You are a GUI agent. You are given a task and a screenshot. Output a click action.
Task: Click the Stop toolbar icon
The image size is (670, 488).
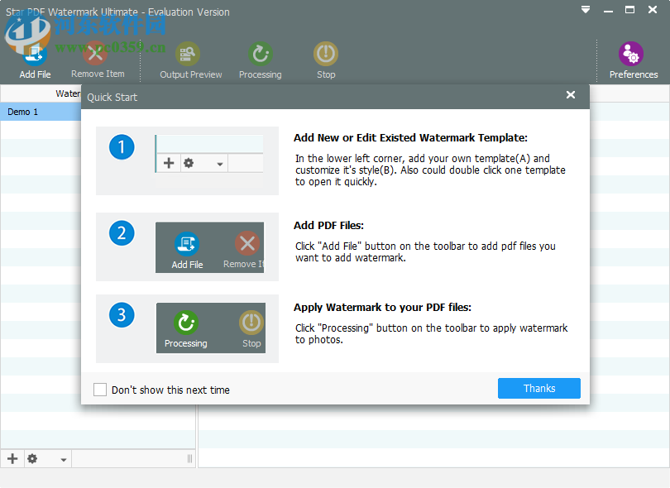pos(326,61)
